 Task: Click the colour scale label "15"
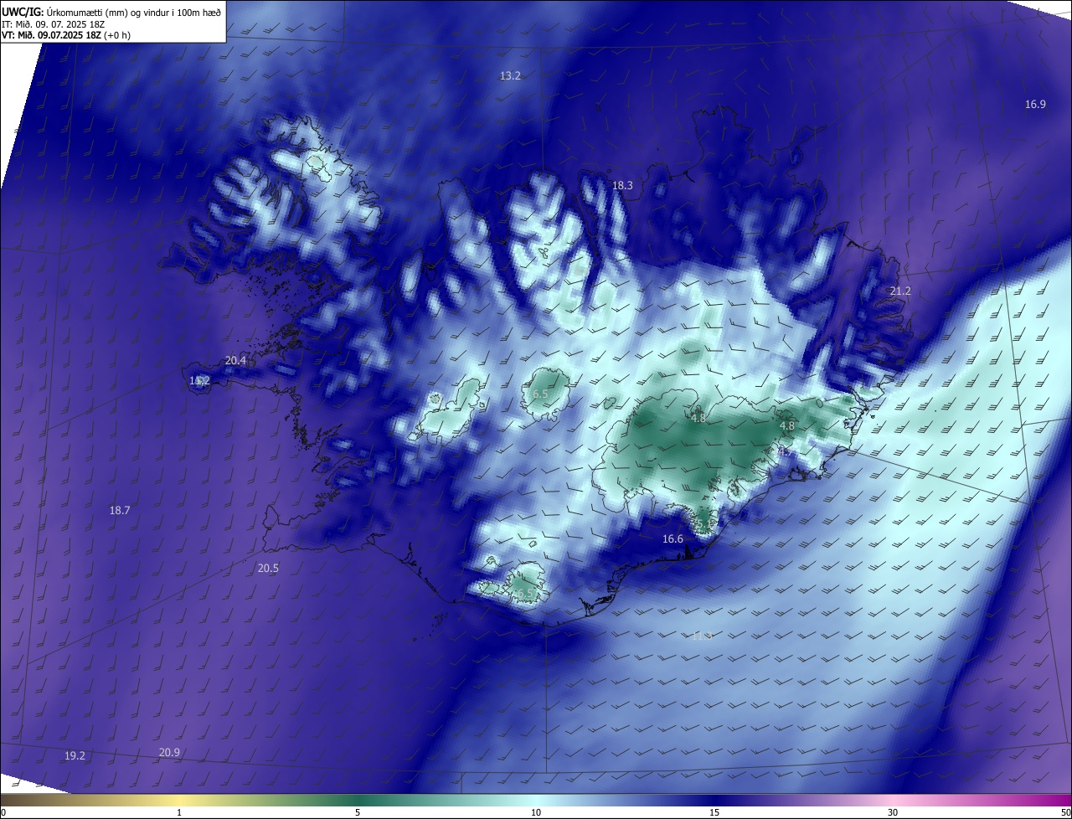point(714,812)
